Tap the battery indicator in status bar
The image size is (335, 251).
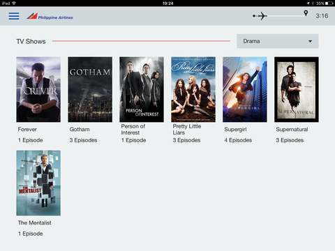[329, 3]
